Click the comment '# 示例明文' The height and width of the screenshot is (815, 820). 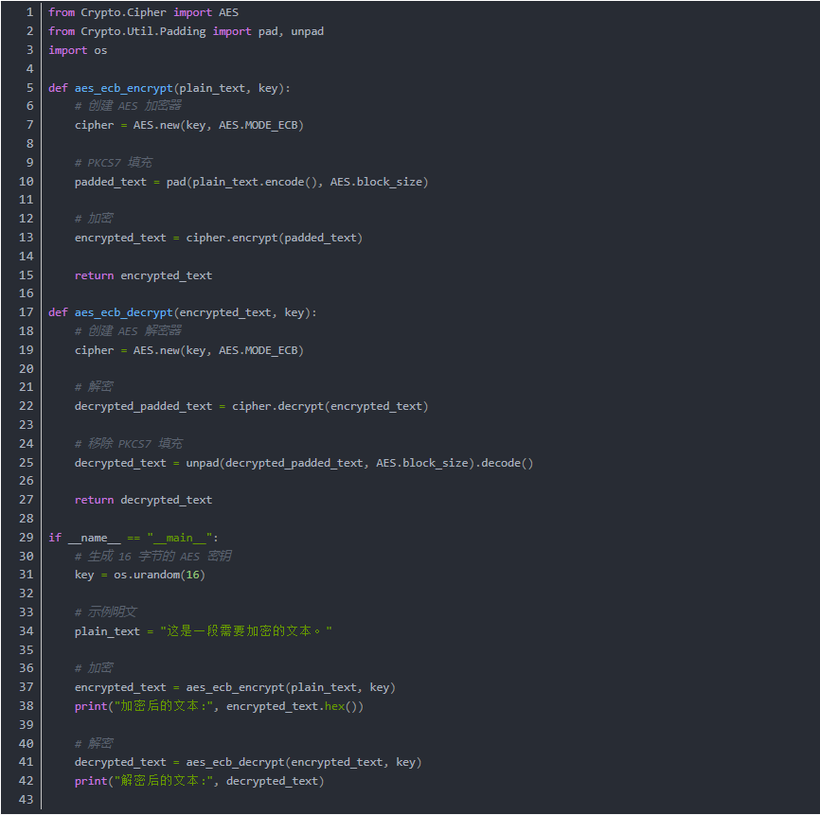coord(106,612)
